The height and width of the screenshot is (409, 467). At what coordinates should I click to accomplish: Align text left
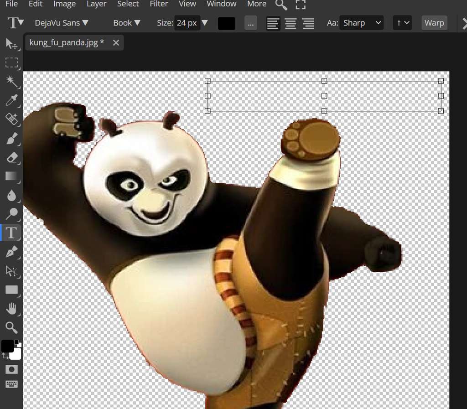(273, 23)
